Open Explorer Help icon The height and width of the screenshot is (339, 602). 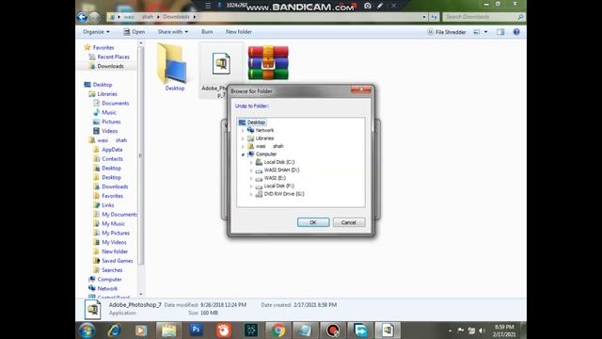pos(516,32)
